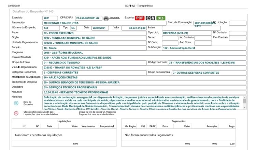Click the Elemento de Despesa field 39 - OUTROS SERVIÇOS
Image resolution: width=256 pixels, height=150 pixels.
coord(144,83)
